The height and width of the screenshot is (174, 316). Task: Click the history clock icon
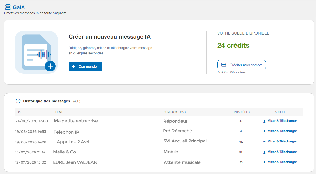(x=18, y=101)
